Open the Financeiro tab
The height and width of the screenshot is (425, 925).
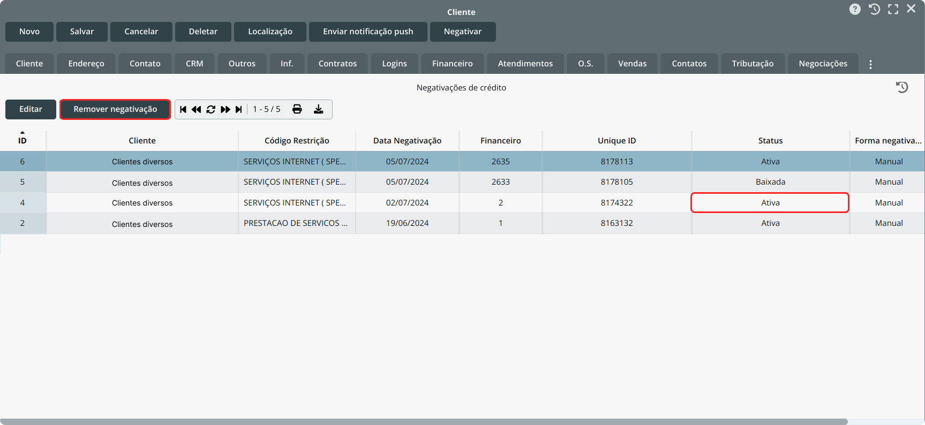(453, 64)
